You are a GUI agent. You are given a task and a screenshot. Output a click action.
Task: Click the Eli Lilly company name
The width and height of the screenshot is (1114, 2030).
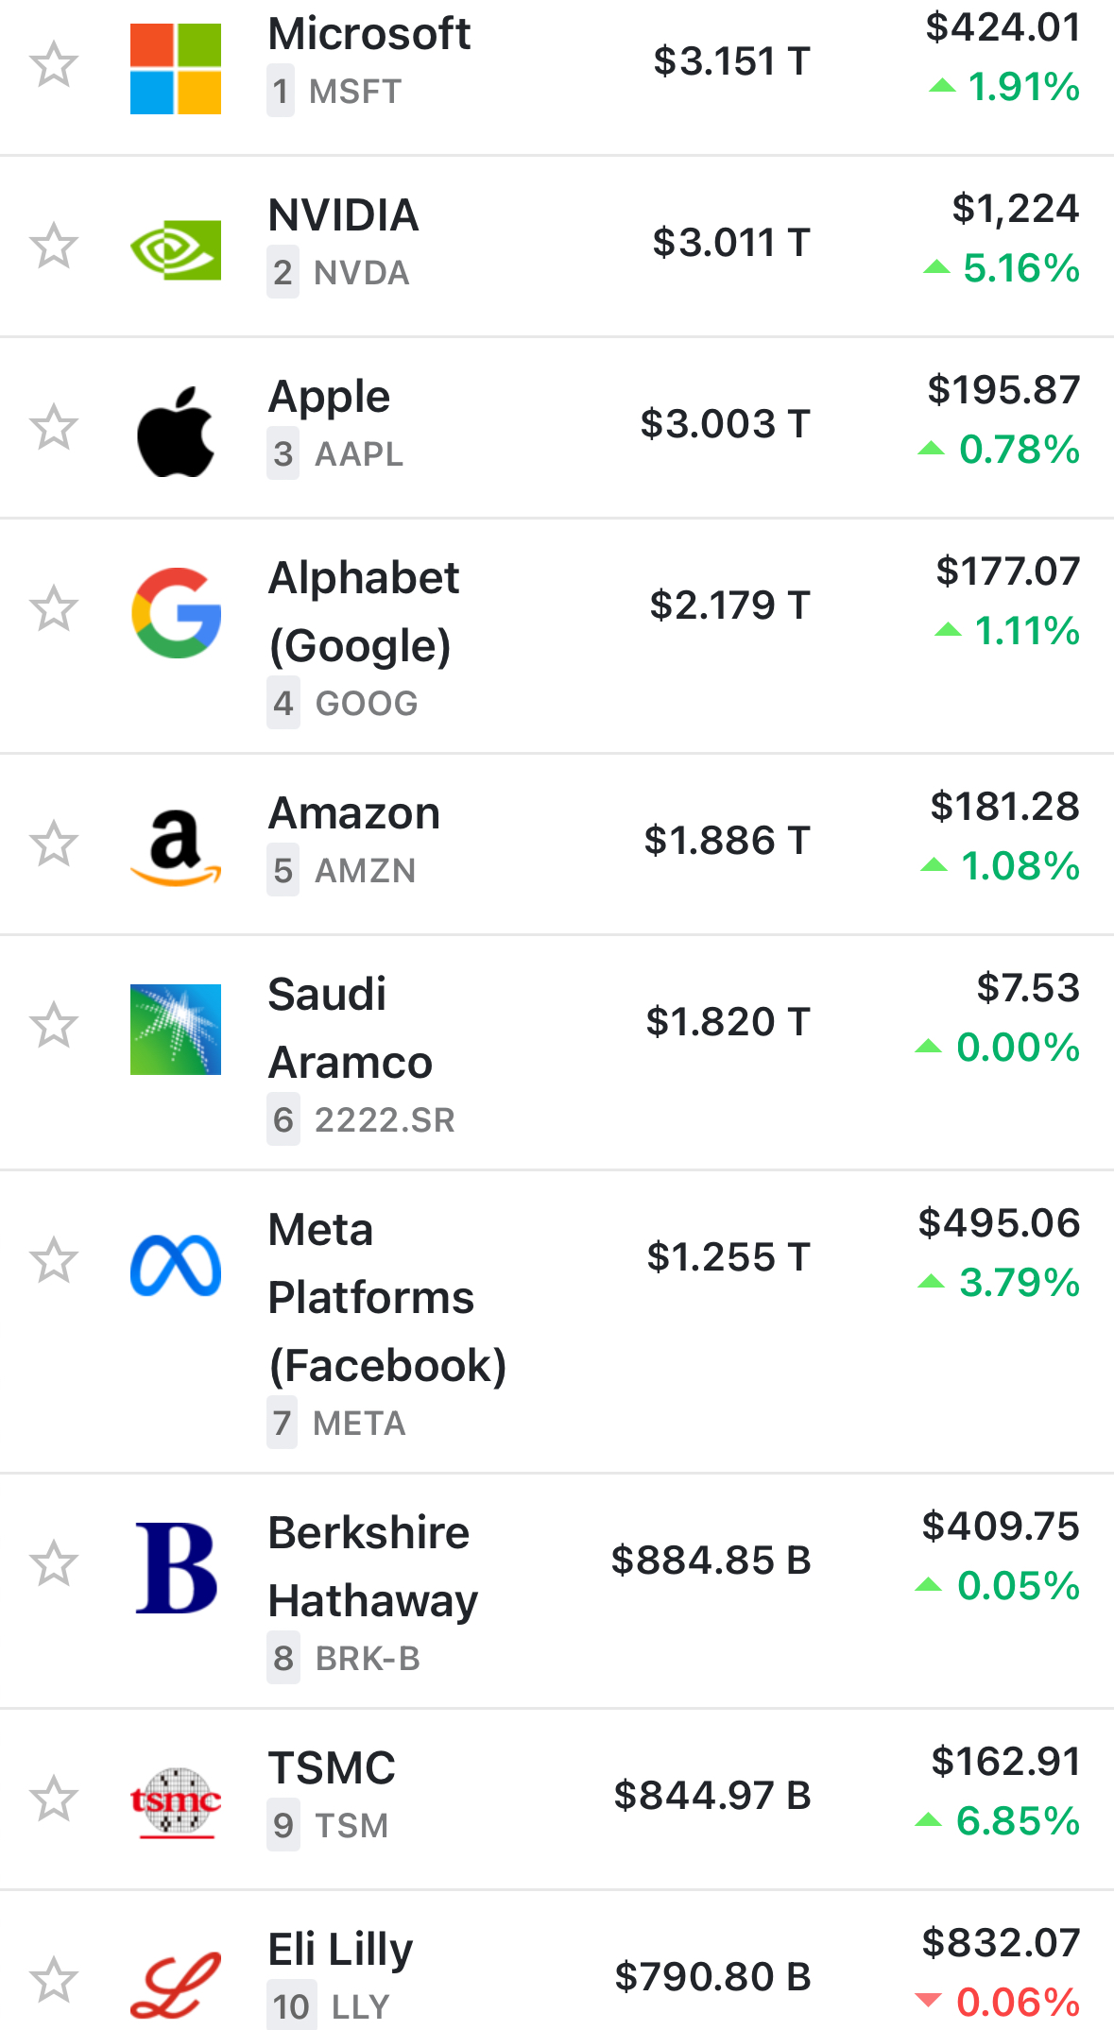tap(340, 1950)
